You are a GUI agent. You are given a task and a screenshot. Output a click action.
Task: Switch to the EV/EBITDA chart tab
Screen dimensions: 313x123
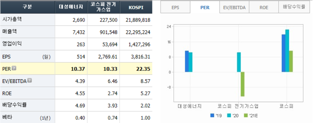pos(234,8)
